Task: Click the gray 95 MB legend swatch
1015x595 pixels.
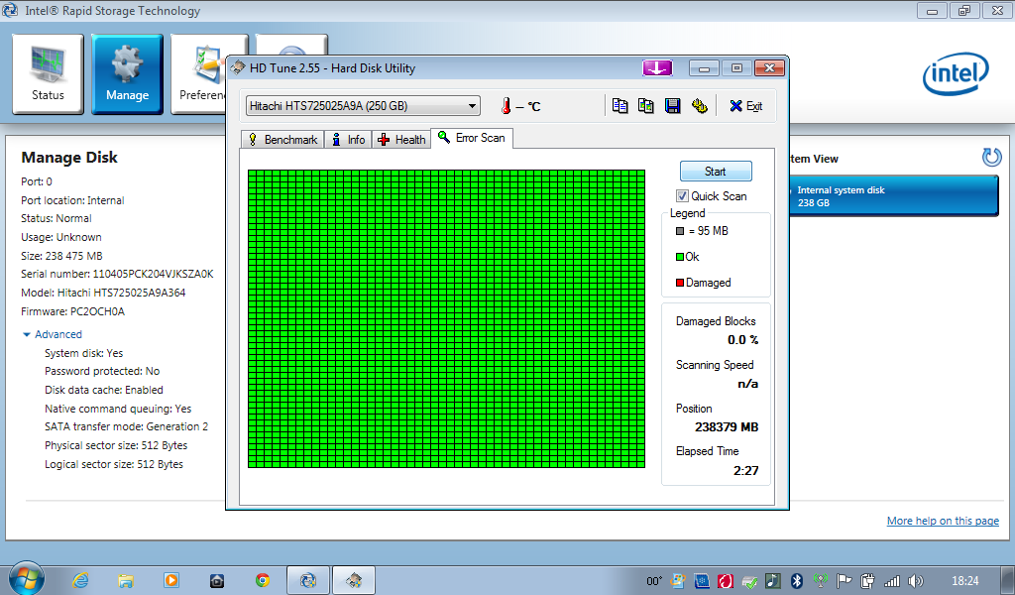Action: [680, 231]
